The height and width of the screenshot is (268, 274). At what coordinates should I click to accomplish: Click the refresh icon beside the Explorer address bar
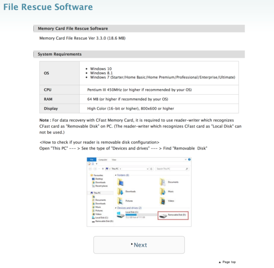coord(151,169)
